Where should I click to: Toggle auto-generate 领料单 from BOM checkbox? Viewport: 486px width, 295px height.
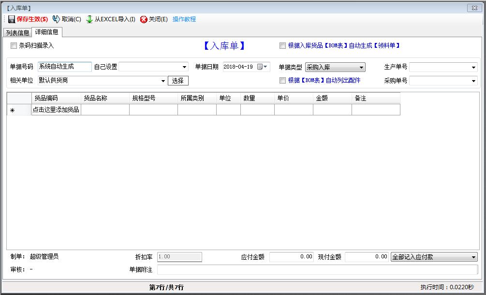[282, 46]
